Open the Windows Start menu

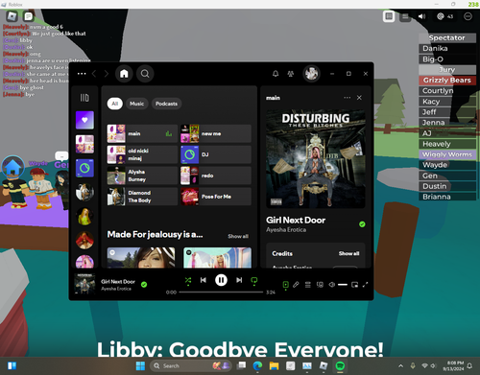point(140,366)
